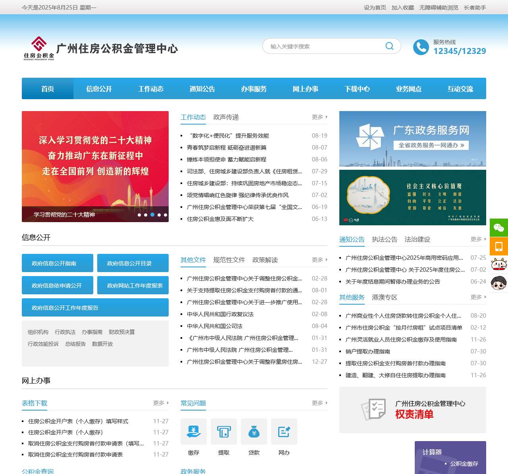Click the 政府信息公开指南 button

(58, 263)
